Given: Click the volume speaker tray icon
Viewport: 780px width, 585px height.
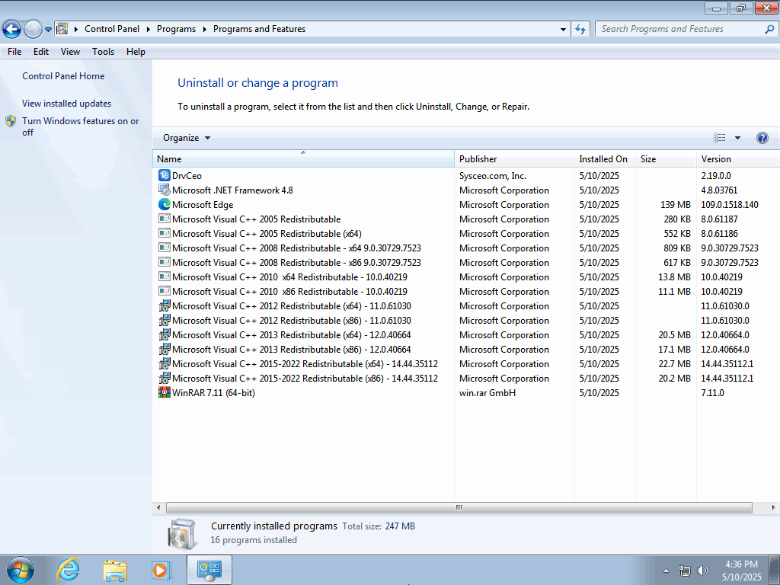Looking at the screenshot, I should tap(703, 571).
